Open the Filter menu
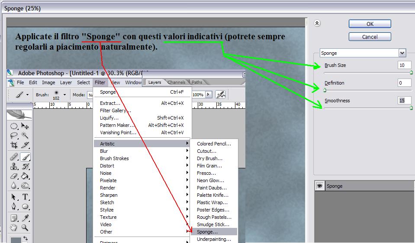Viewport: 415px width, 243px height. coord(100,82)
